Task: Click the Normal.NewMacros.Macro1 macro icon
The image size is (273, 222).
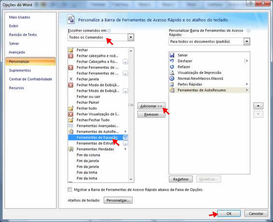Action: coord(172,78)
